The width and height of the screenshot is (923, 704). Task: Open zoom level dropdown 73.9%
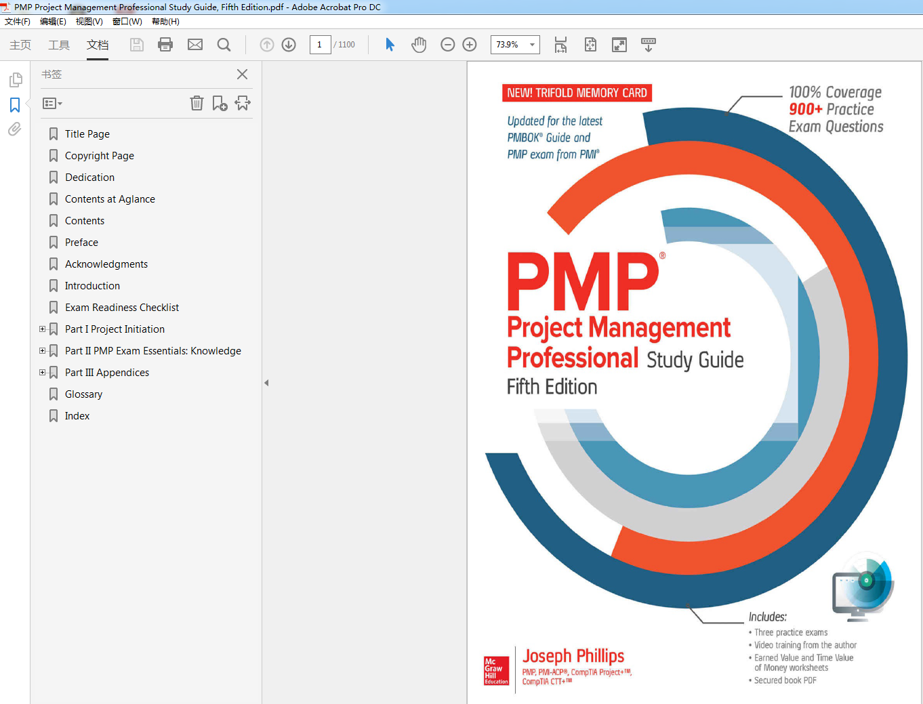[532, 45]
